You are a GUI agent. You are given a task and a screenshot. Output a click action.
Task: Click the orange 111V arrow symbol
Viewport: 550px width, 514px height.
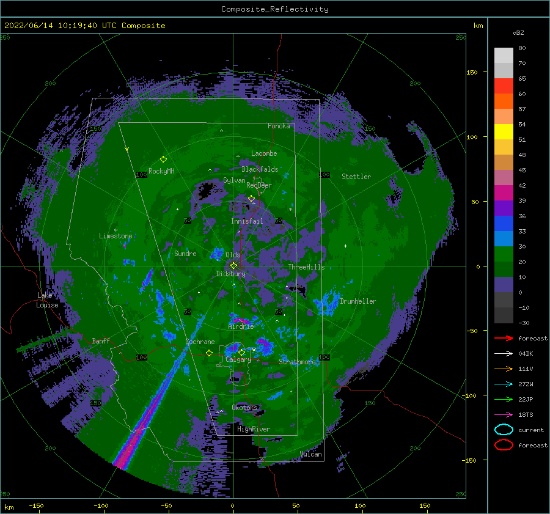[x=504, y=369]
